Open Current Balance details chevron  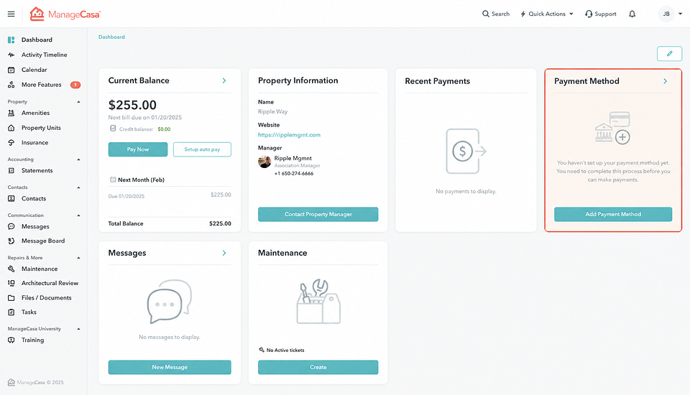click(x=224, y=80)
